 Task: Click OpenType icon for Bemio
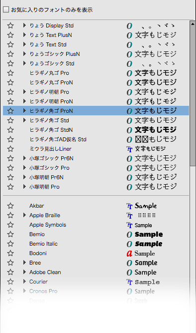tap(129, 235)
